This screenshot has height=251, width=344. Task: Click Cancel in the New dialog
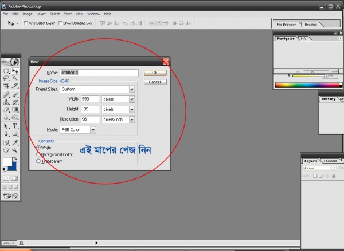pyautogui.click(x=155, y=82)
